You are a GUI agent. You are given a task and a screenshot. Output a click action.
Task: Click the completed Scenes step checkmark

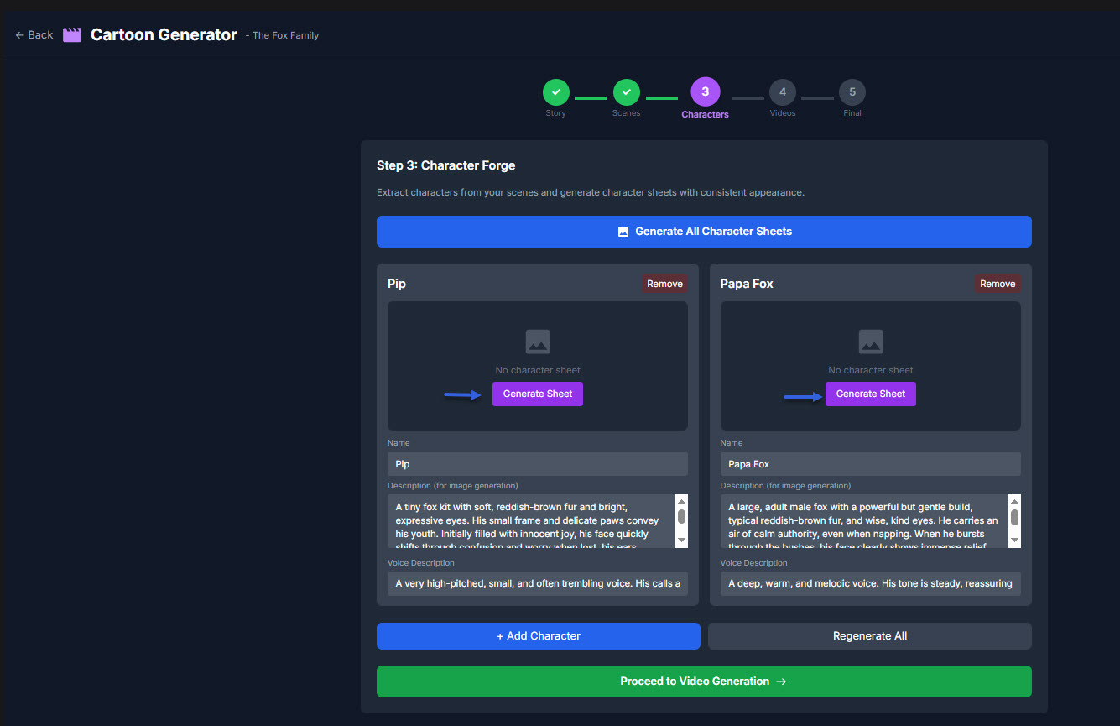[626, 92]
